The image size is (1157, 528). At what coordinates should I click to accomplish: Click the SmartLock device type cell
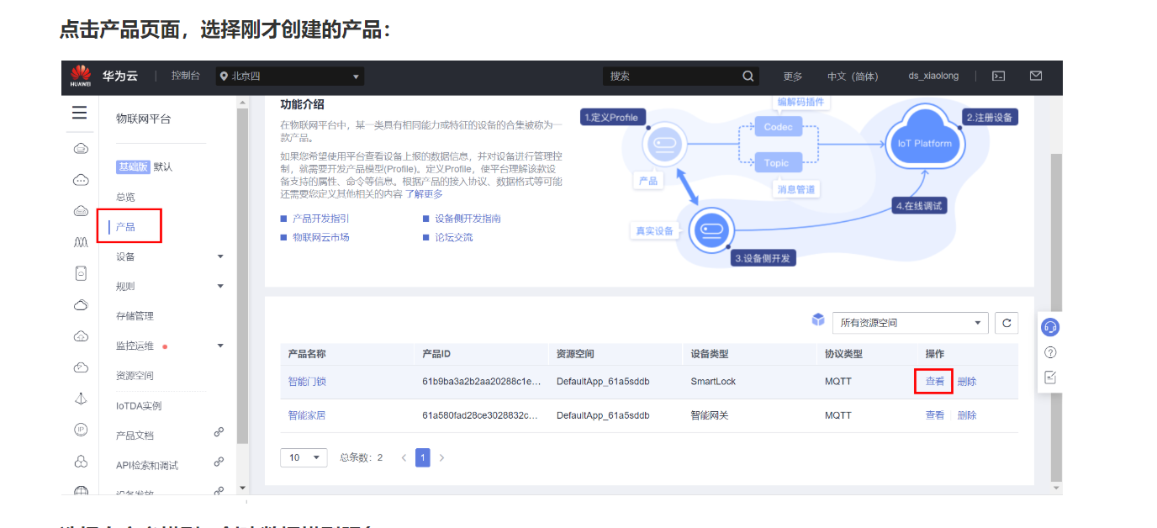[713, 382]
